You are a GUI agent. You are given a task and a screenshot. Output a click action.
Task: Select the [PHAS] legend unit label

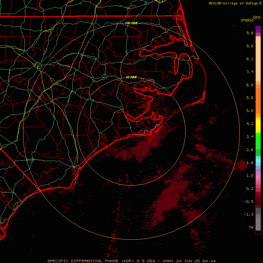247,20
